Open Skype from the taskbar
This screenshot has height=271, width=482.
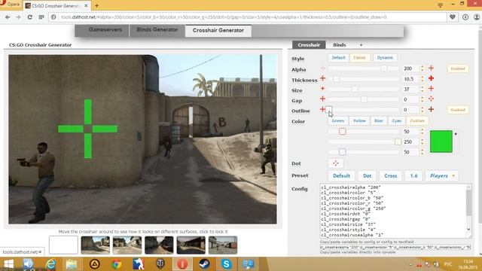226,264
